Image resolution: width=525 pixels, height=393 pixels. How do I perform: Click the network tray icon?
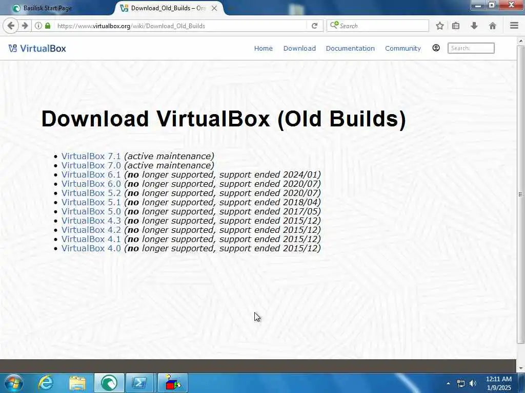[x=461, y=384]
